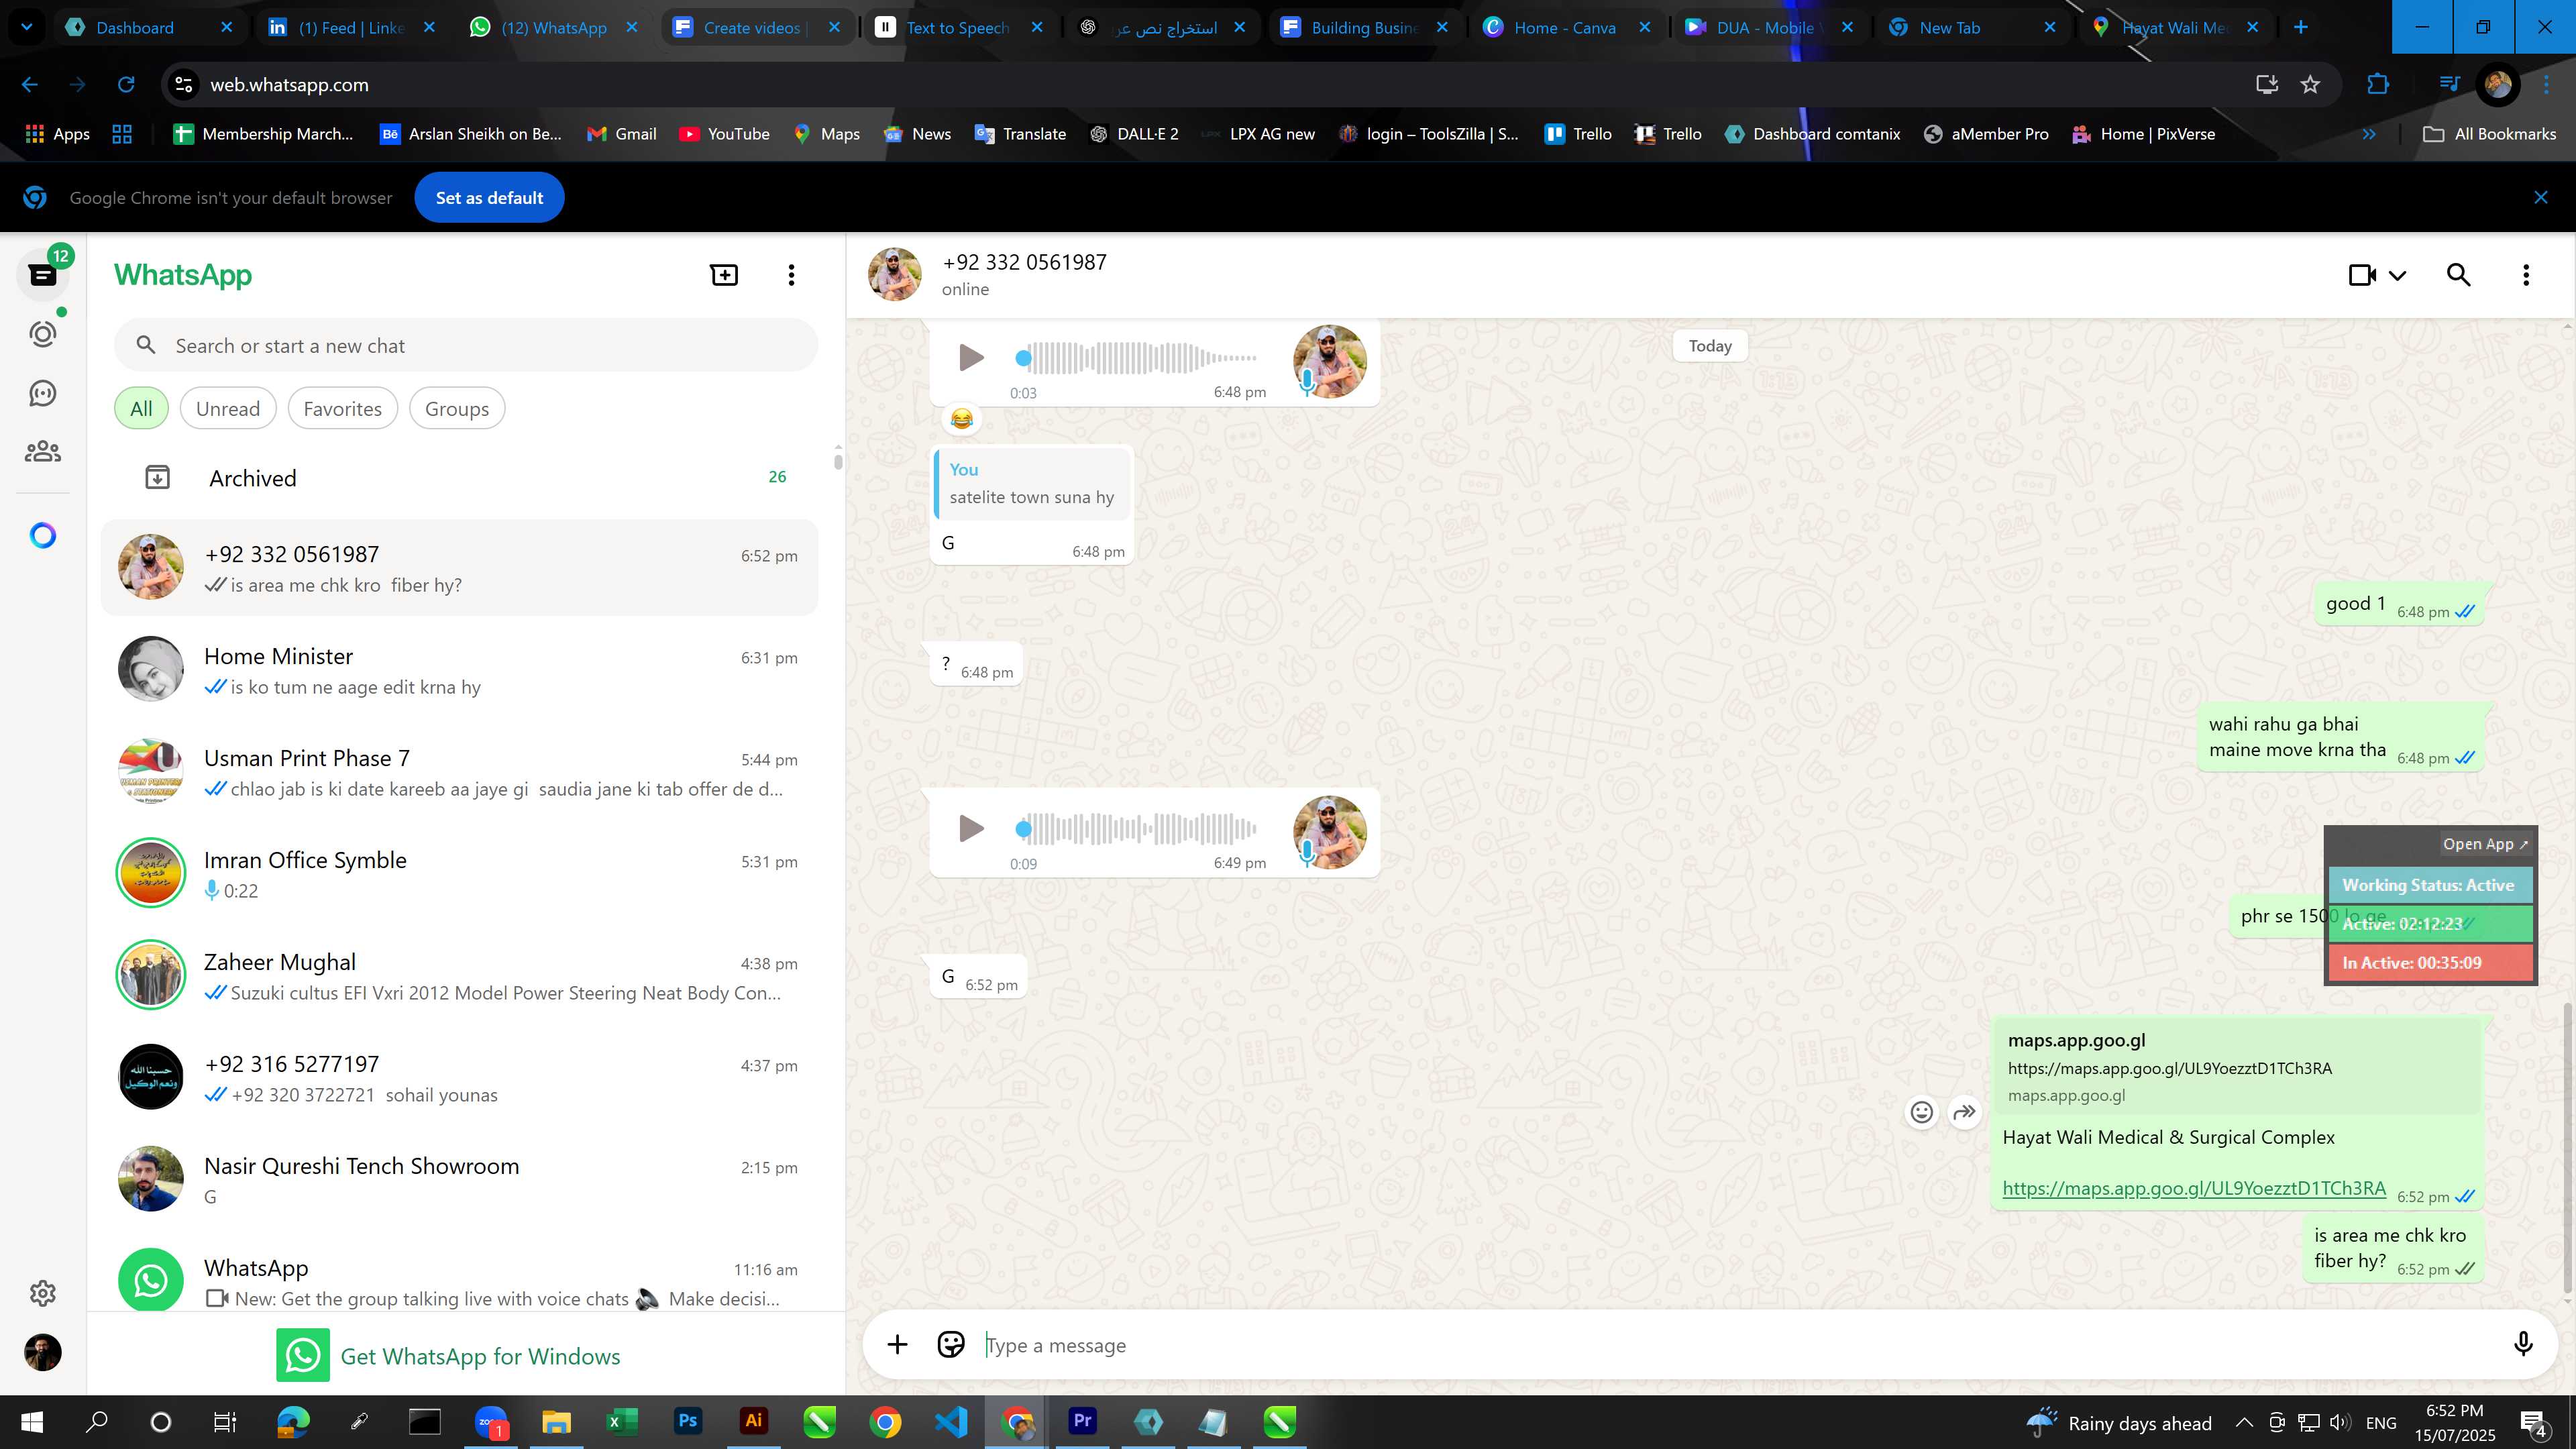
Task: Open the chat list three-dot menu
Action: pyautogui.click(x=791, y=275)
